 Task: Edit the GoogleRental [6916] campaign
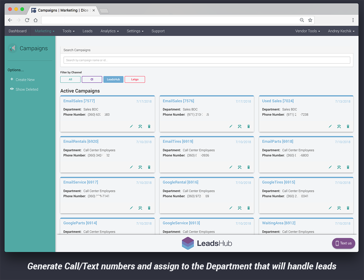click(231, 208)
